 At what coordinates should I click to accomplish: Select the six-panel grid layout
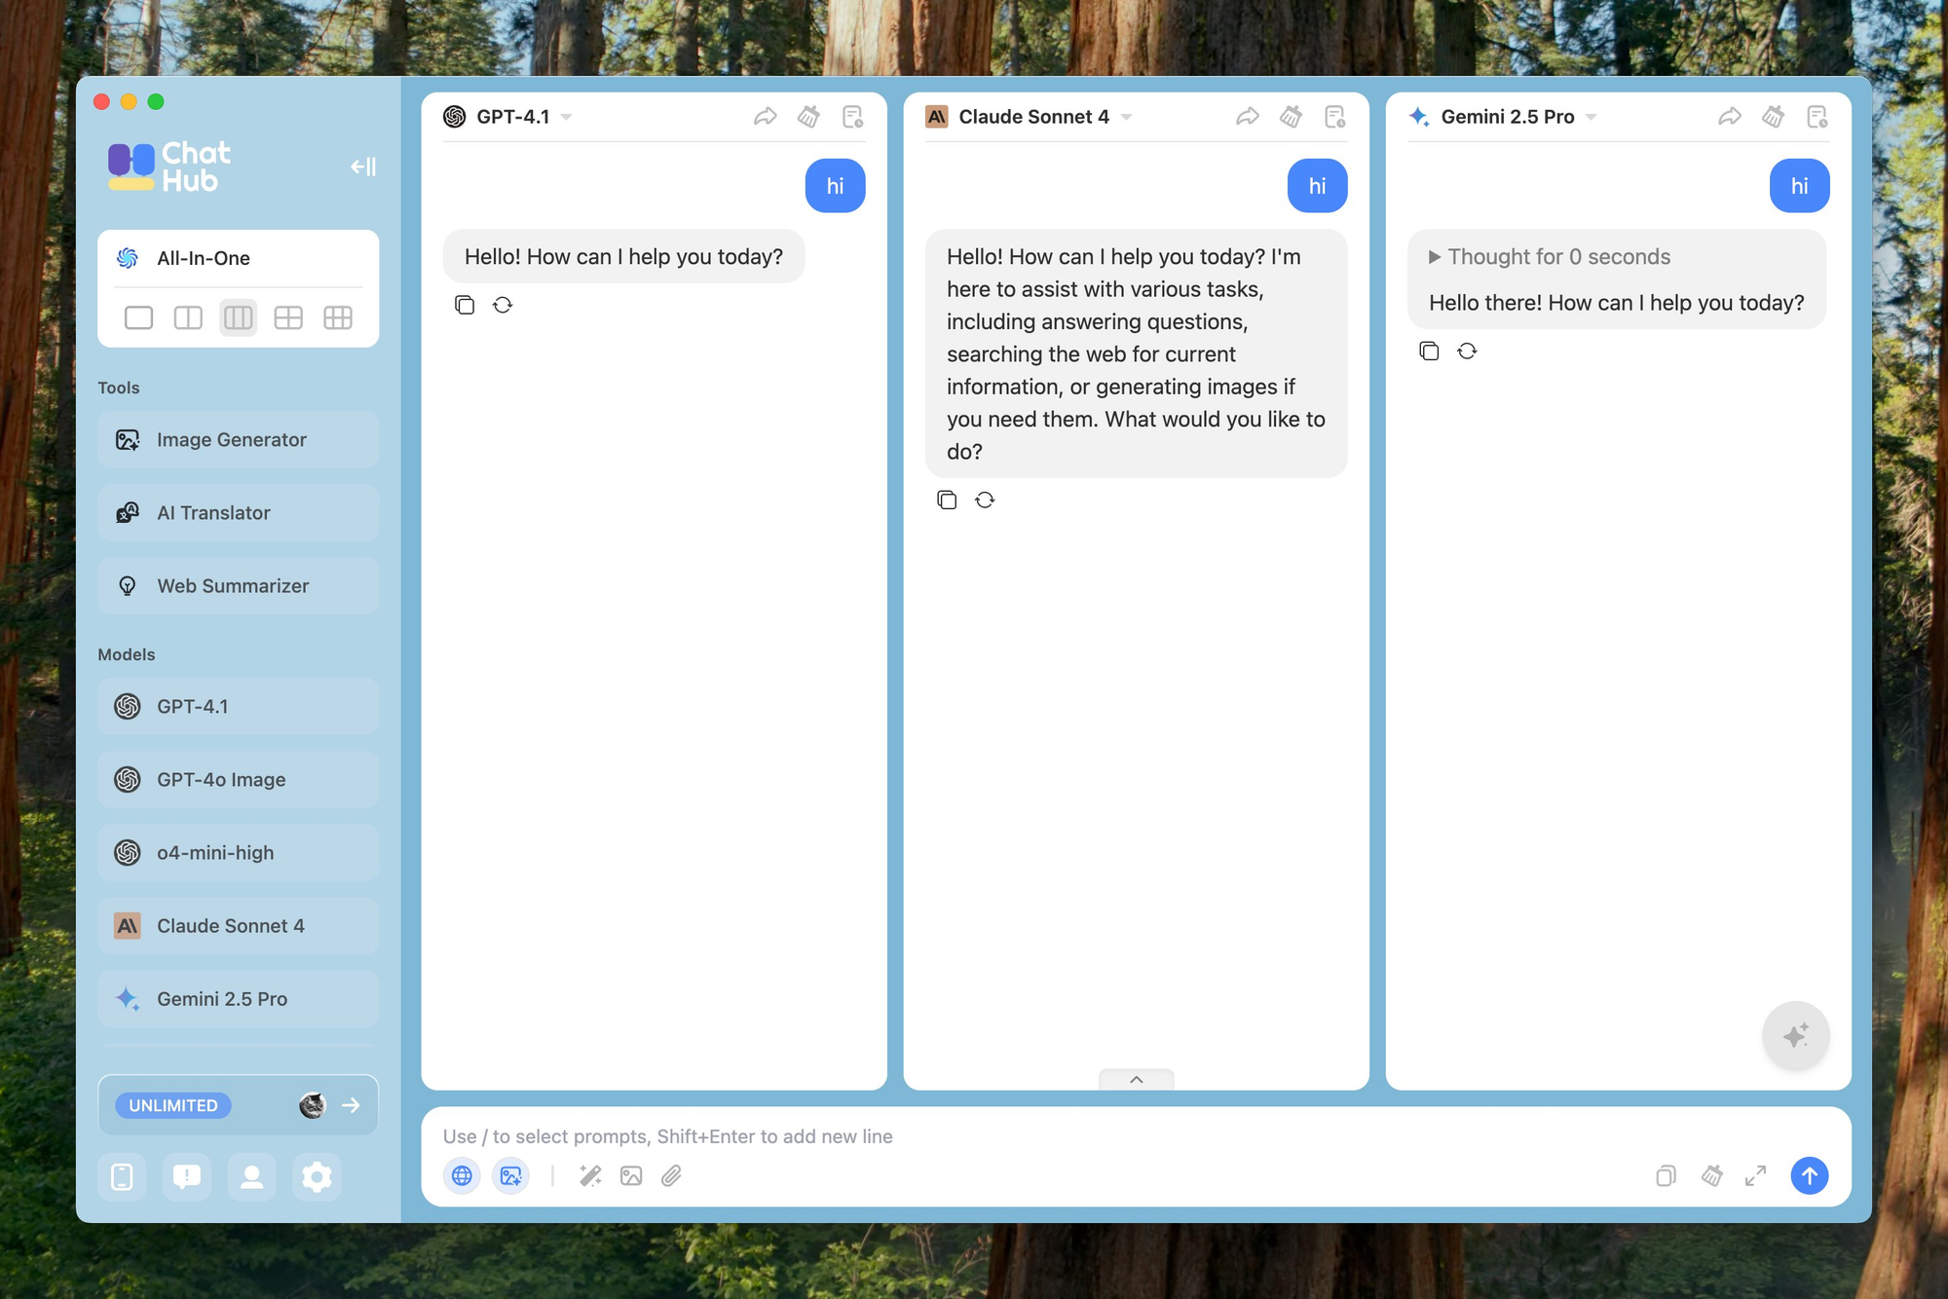338,317
